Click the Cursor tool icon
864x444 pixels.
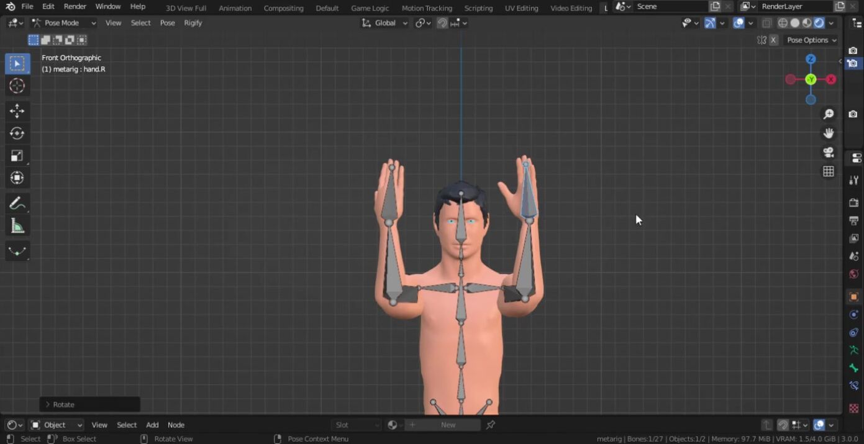(x=17, y=86)
